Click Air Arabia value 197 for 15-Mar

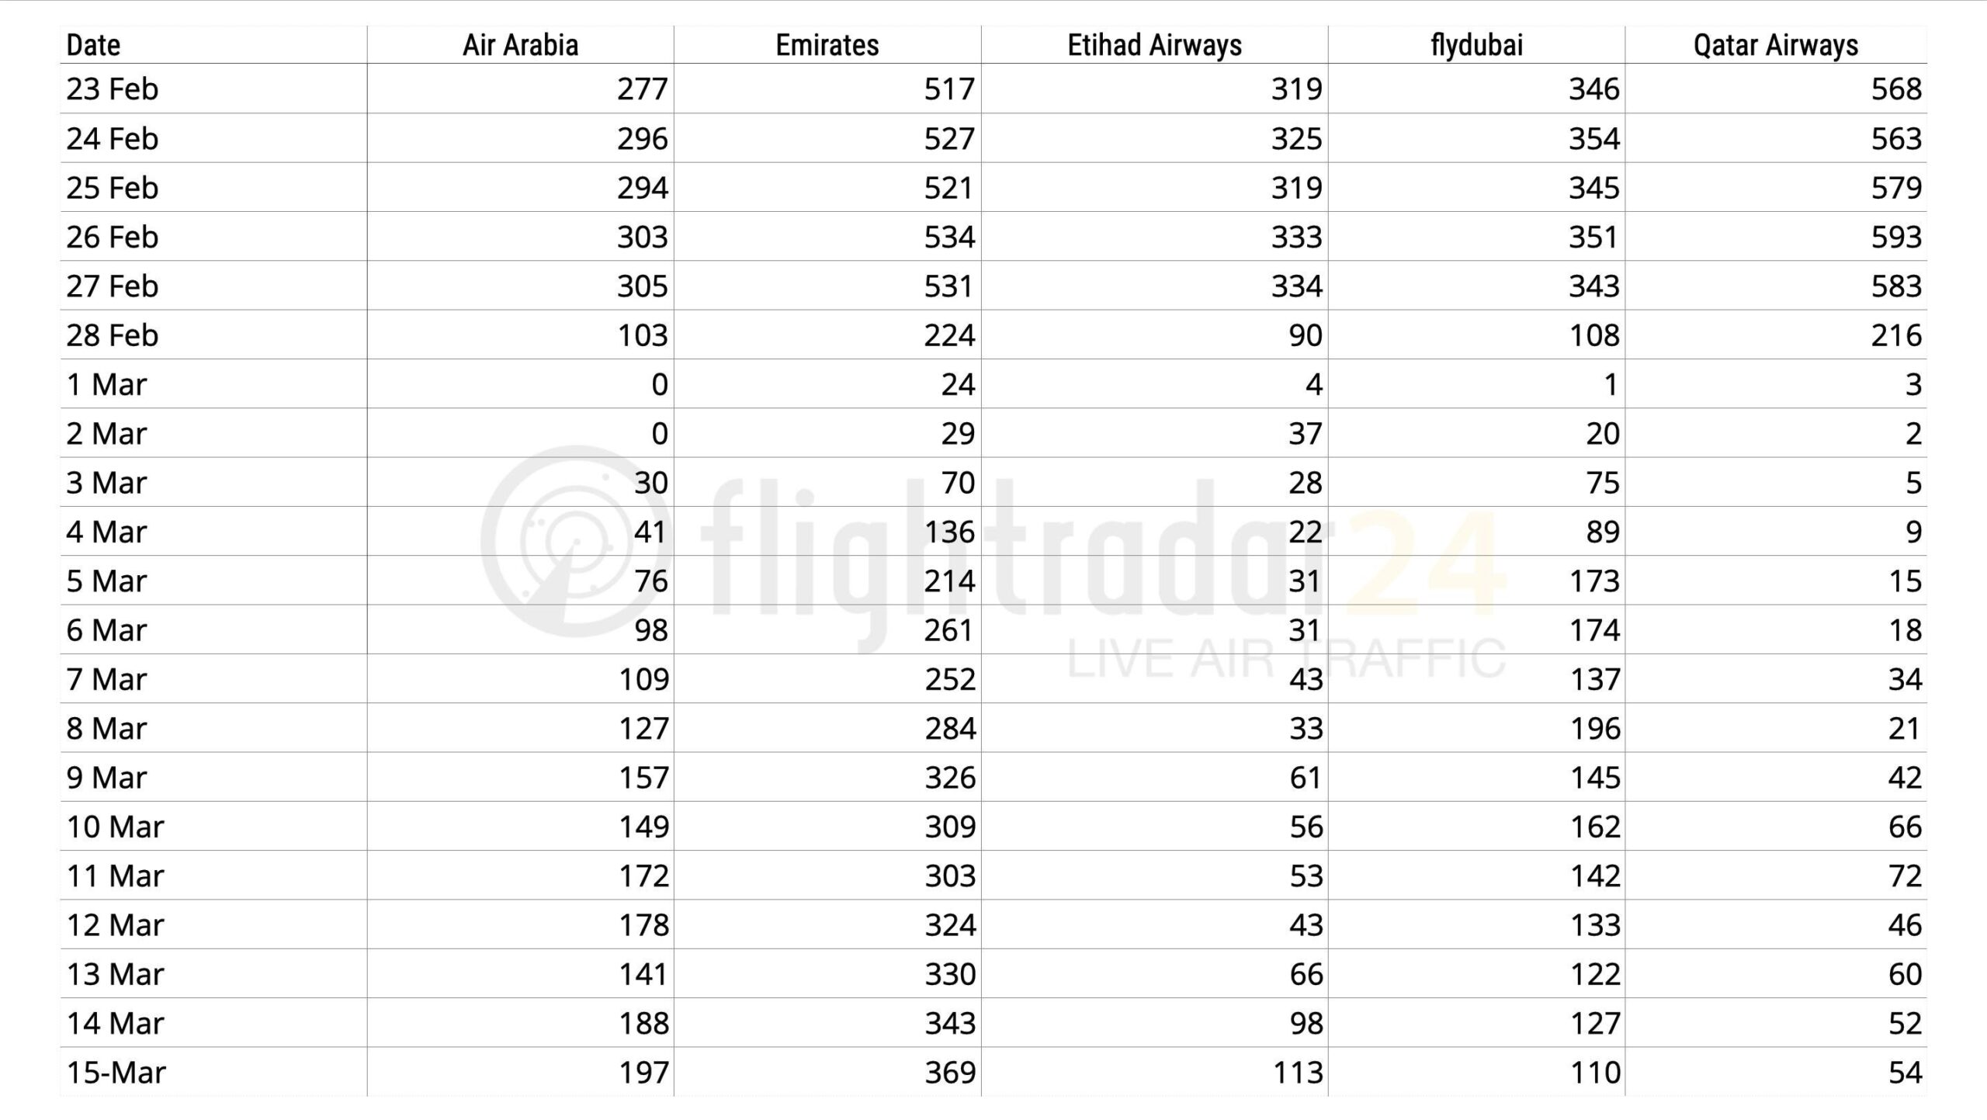point(643,1073)
